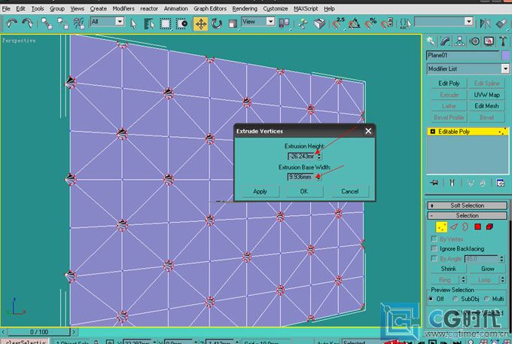This screenshot has width=512, height=344.
Task: Switch to Border sub-object level
Action: (x=465, y=227)
